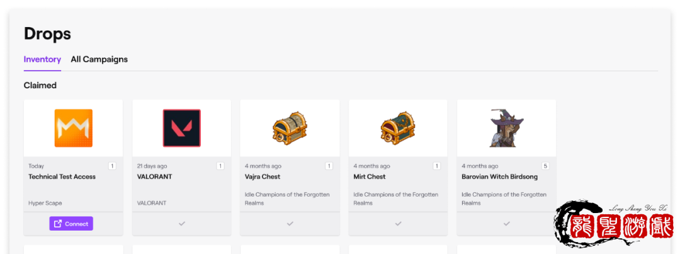680x254 pixels.
Task: Click the Hyper Scape game name
Action: [x=45, y=203]
